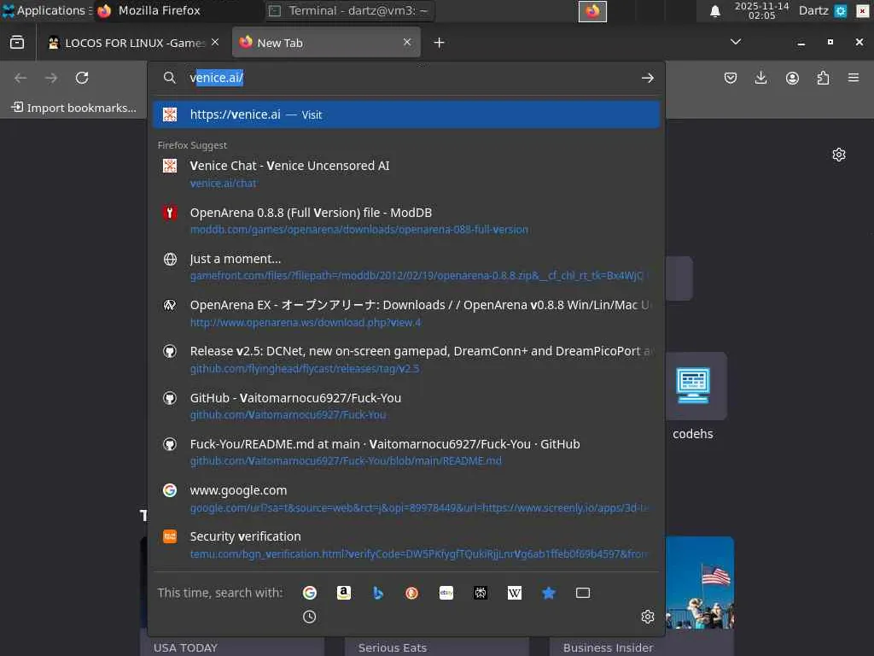Open search settings gear in URL dropdown
Screen dimensions: 874x656
coord(647,617)
